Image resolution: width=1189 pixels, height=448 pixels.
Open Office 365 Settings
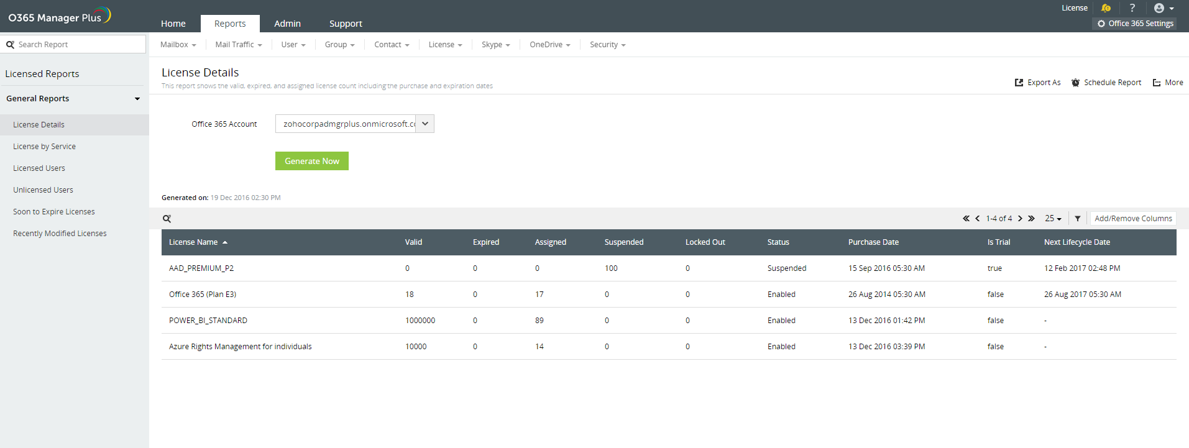pos(1135,24)
